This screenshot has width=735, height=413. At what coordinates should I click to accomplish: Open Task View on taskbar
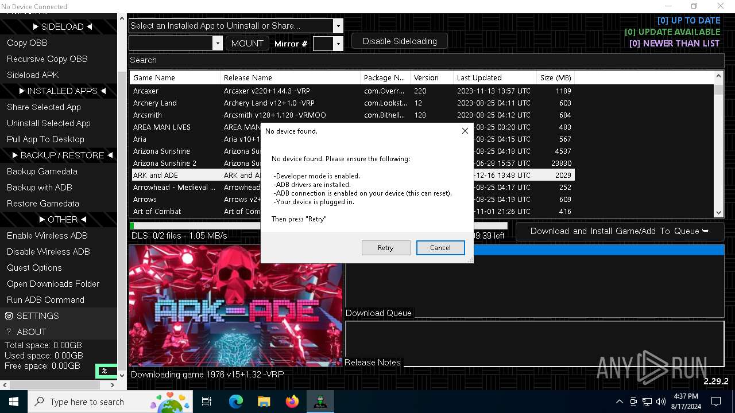tap(207, 402)
